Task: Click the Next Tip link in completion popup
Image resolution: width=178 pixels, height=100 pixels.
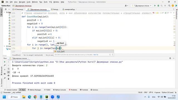Action: click(x=96, y=55)
